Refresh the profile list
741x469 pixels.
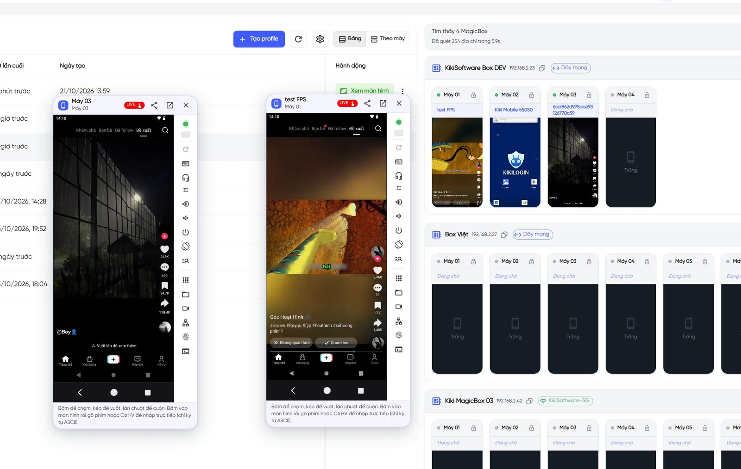pos(298,39)
